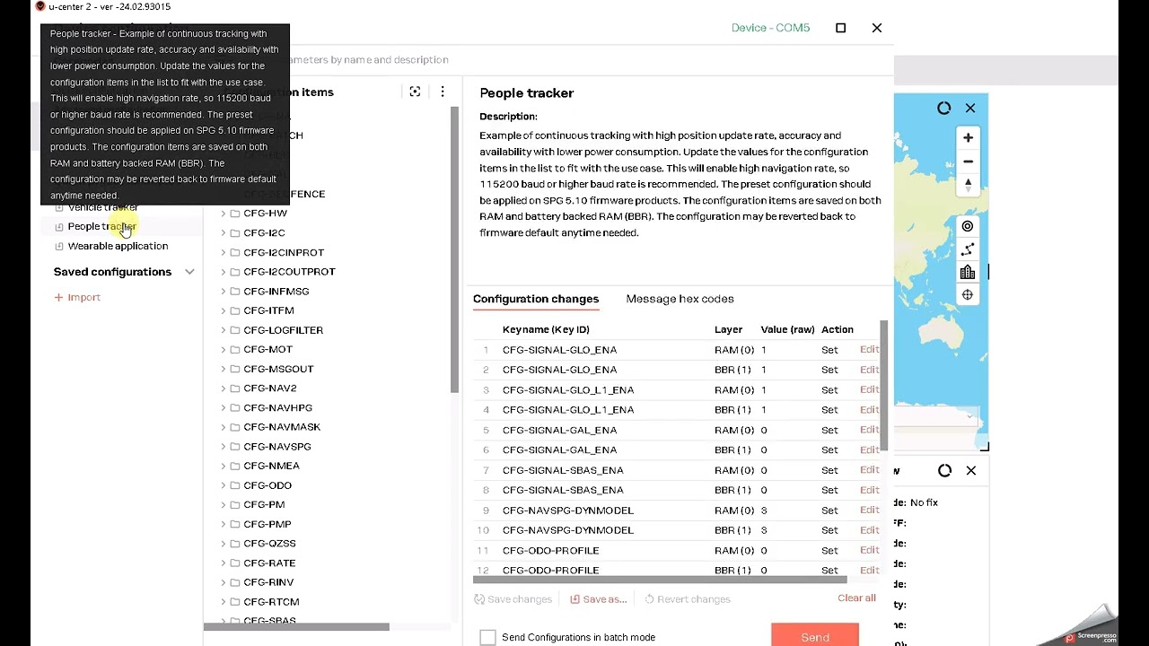The image size is (1149, 646).
Task: Enable Send Configurations in batch mode
Action: point(487,637)
